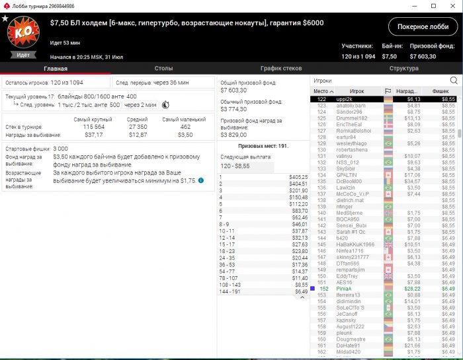Sort by the Фишек column header
The image size is (463, 360).
pyautogui.click(x=440, y=91)
